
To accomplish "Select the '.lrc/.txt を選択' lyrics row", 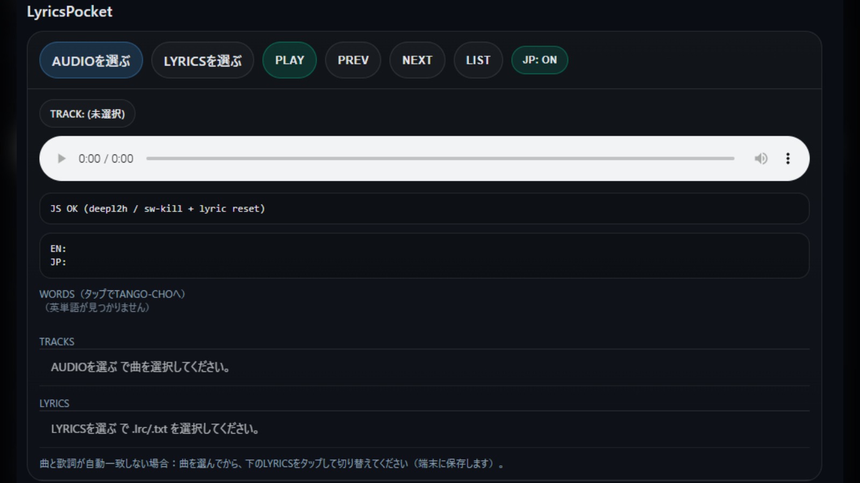I will point(155,429).
